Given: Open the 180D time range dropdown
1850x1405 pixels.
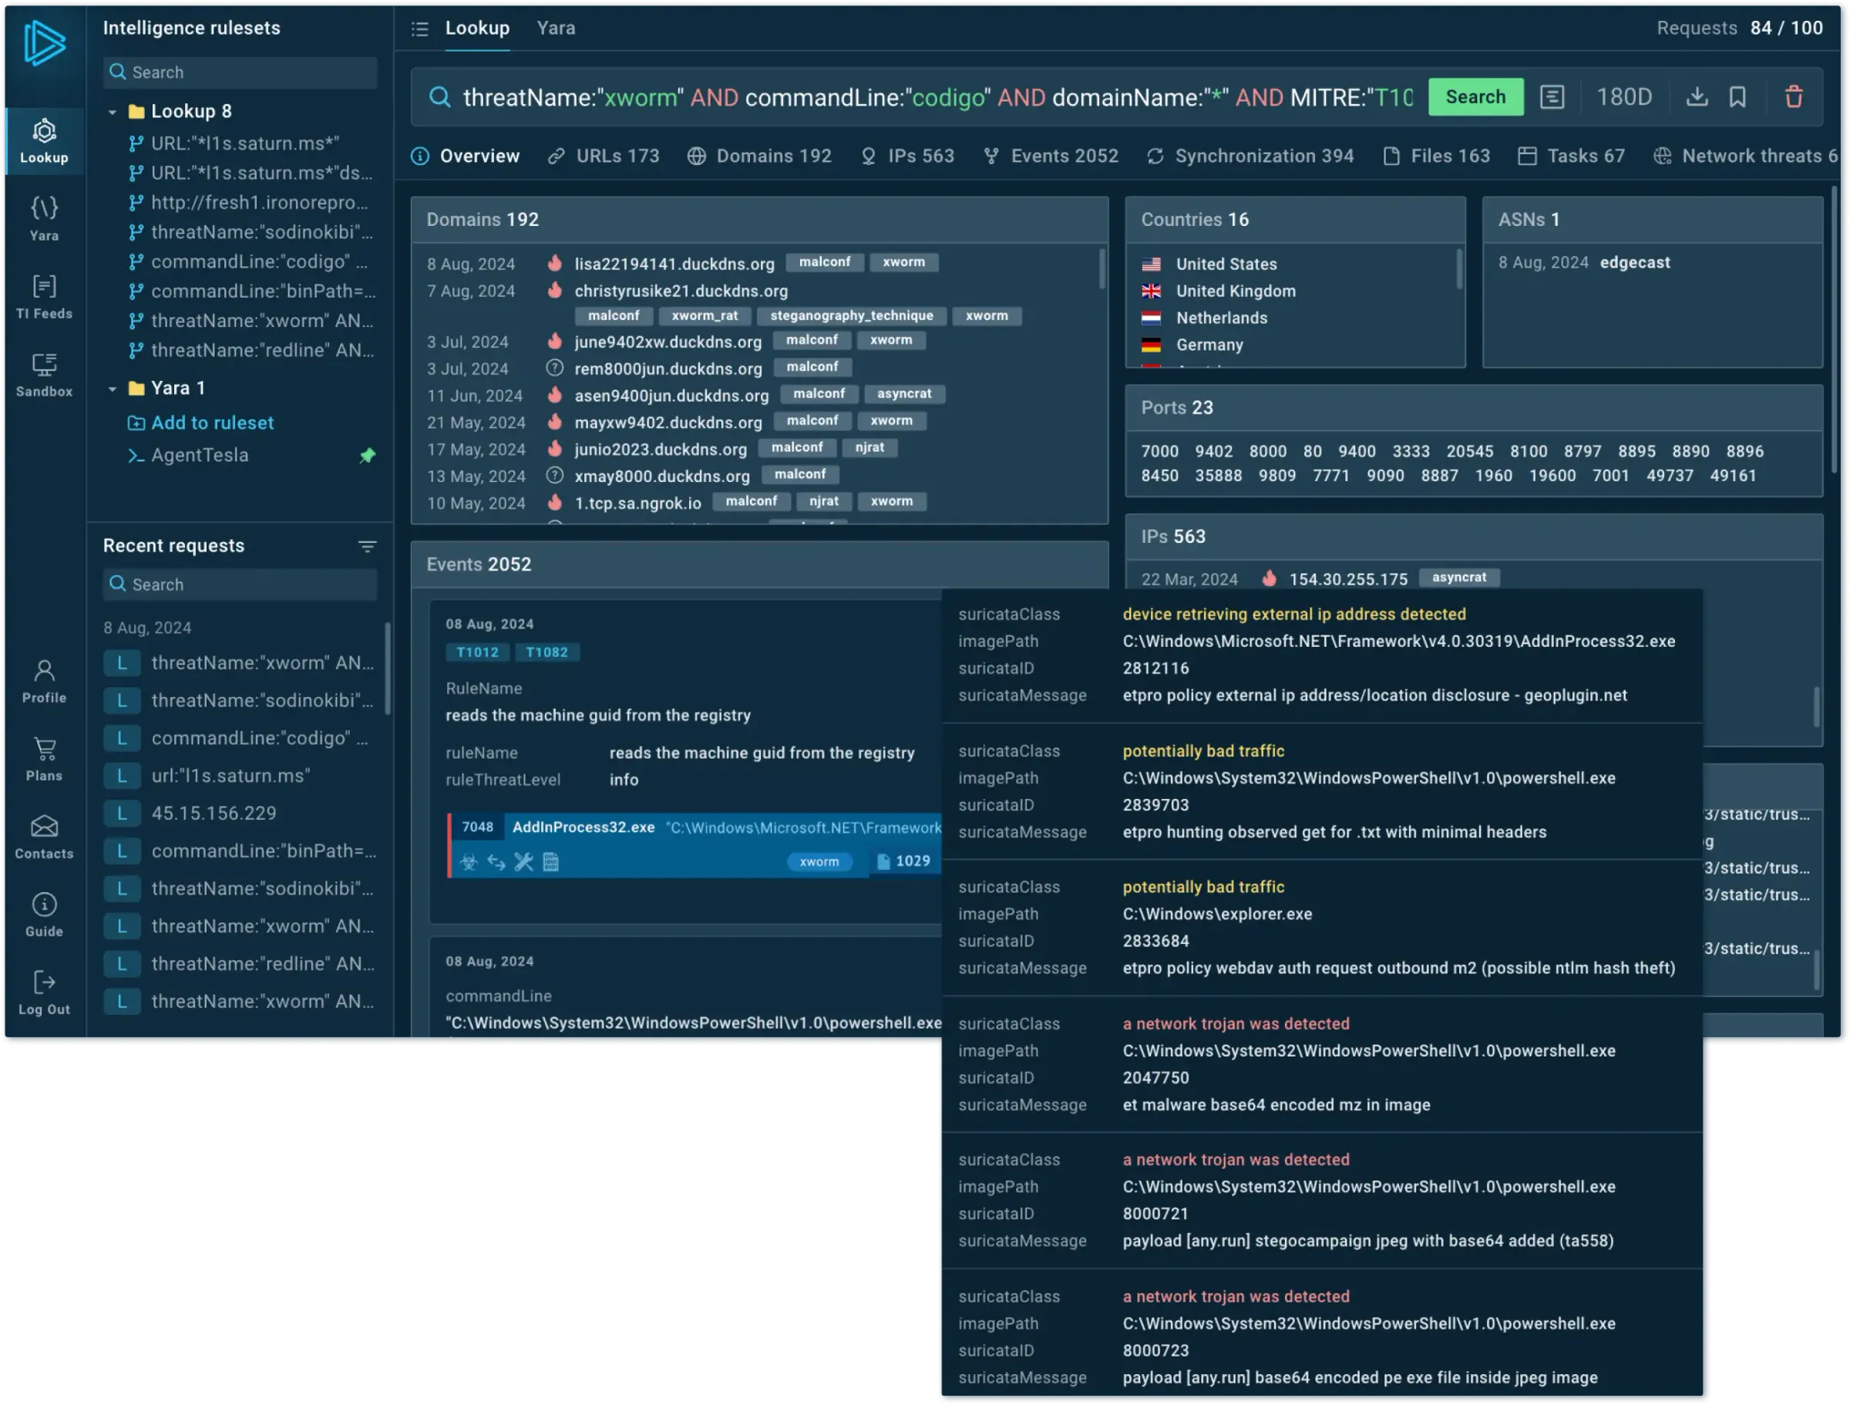Looking at the screenshot, I should (x=1623, y=97).
